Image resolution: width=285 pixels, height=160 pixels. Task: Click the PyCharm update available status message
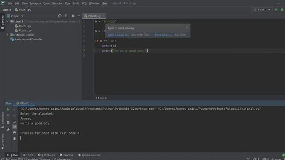(x=39, y=159)
